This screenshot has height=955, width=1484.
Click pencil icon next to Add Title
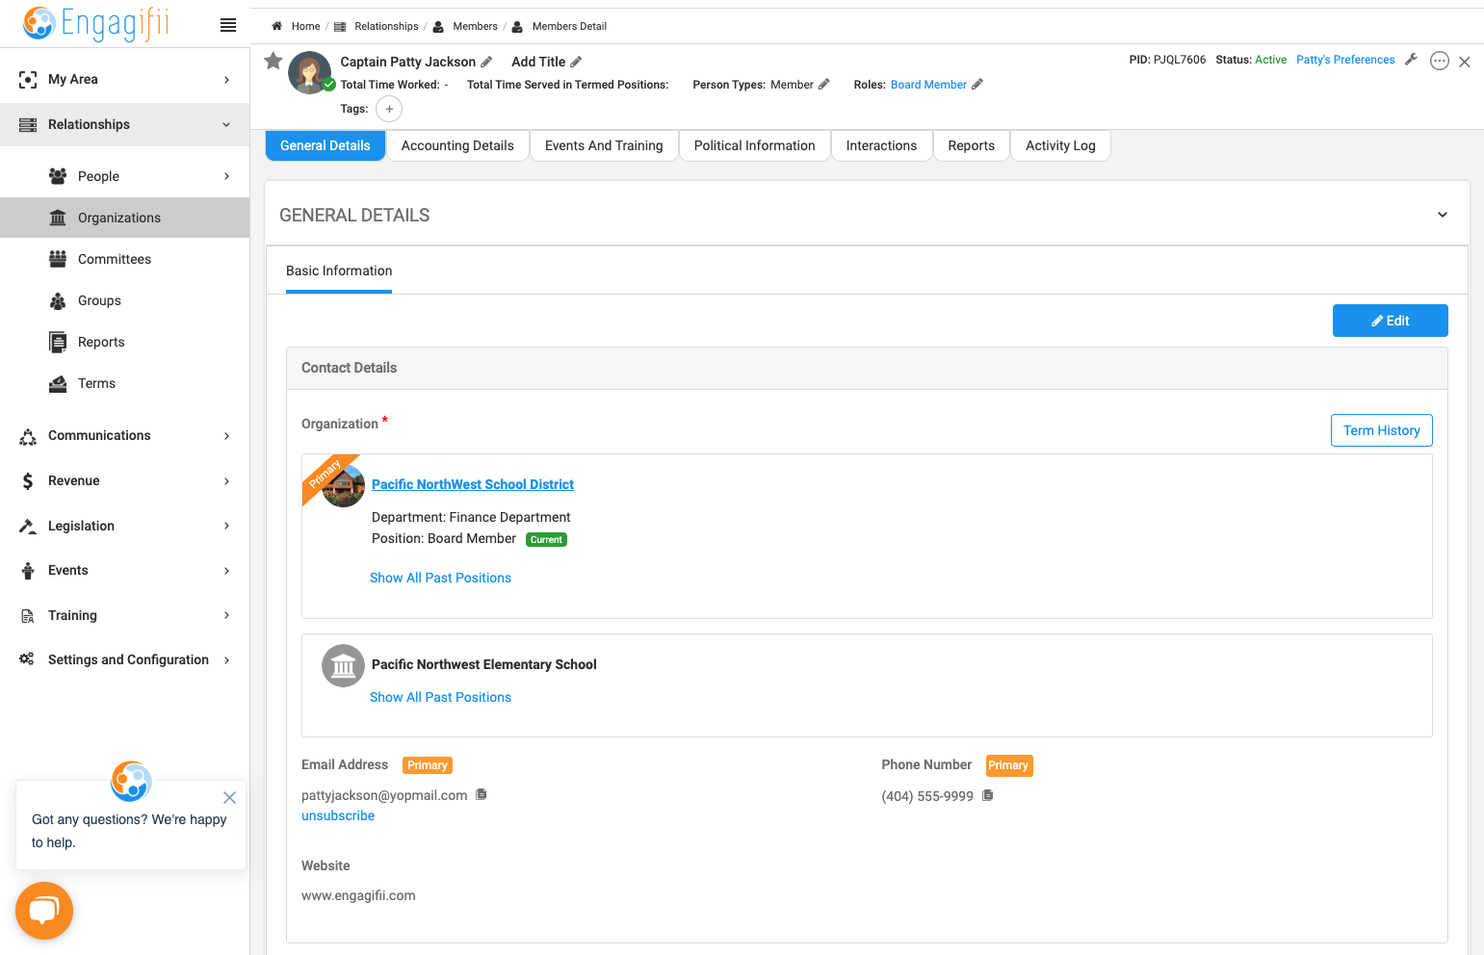coord(576,62)
